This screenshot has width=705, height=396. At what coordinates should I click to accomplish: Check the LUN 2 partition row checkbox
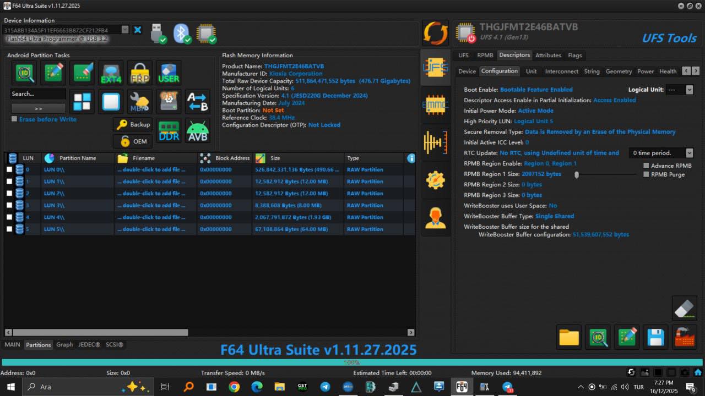9,194
